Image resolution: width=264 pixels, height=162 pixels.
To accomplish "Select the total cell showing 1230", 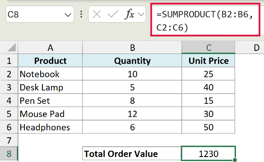I will pyautogui.click(x=208, y=153).
